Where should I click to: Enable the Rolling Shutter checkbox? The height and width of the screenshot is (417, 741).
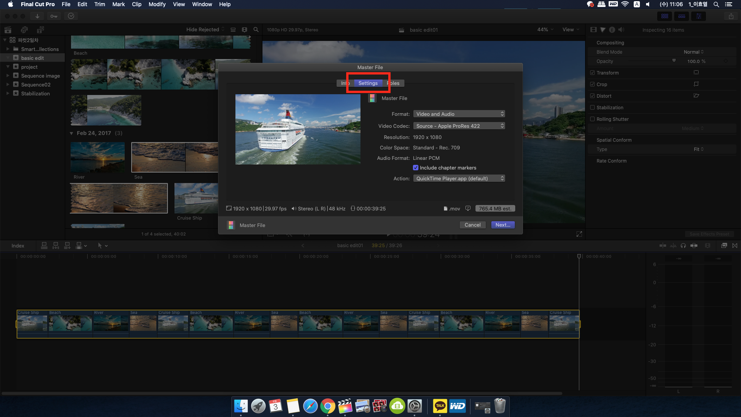point(592,119)
